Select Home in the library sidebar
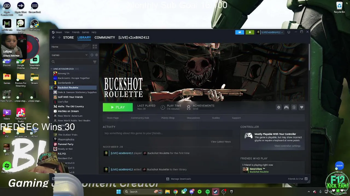 [71, 47]
